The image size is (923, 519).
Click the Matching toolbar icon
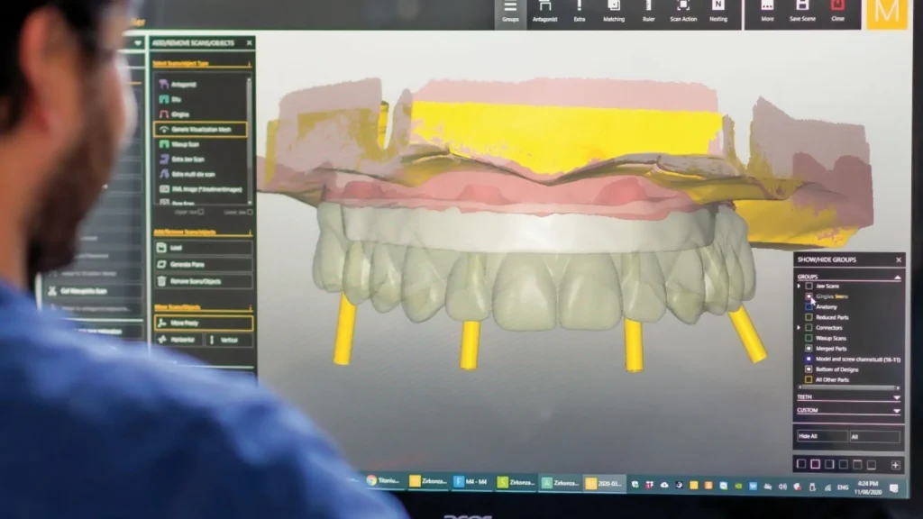(613, 10)
